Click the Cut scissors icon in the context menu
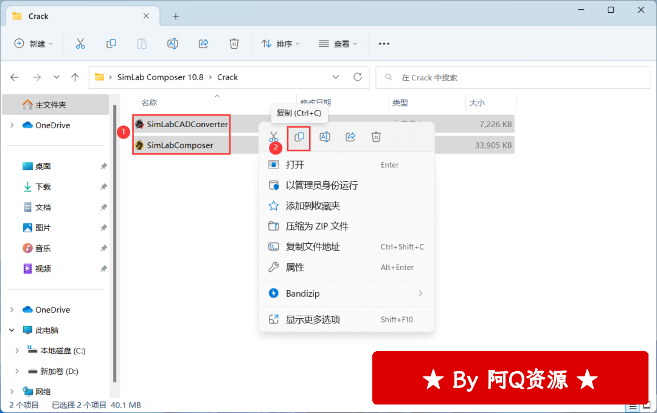657x413 pixels. pos(274,137)
